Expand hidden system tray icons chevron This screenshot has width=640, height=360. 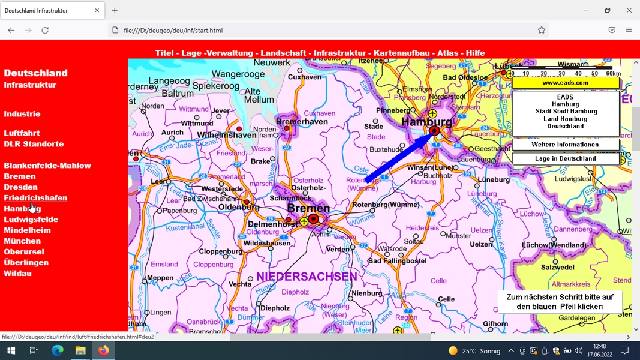(510, 350)
